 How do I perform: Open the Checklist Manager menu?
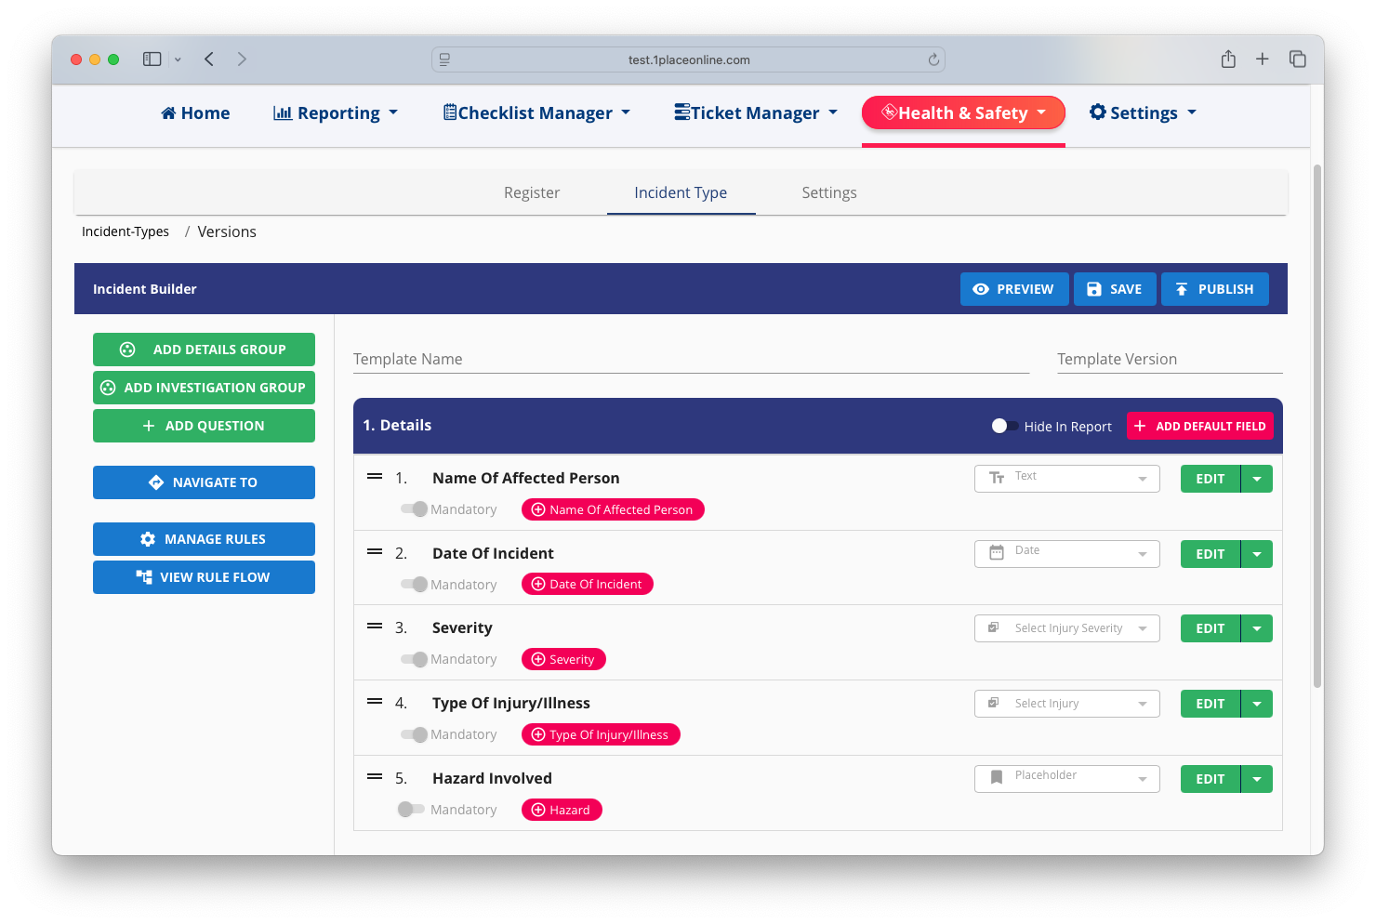tap(536, 113)
